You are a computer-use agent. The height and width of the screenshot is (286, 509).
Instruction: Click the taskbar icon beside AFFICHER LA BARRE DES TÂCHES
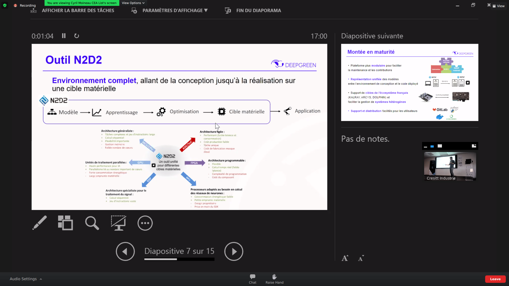[x=33, y=11]
